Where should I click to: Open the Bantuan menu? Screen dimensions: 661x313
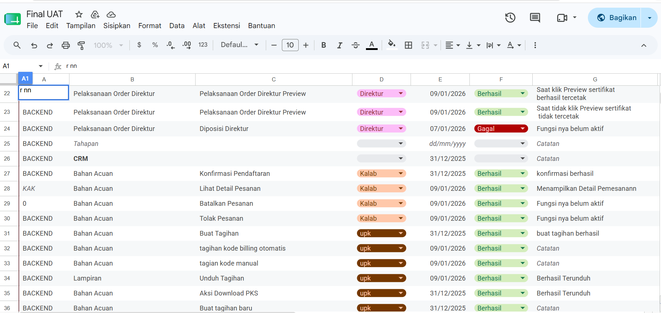[x=261, y=26]
